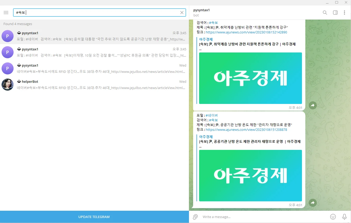Click 아주경제 site name above 공공기관 preview
The image size is (351, 223).
(x=206, y=137)
